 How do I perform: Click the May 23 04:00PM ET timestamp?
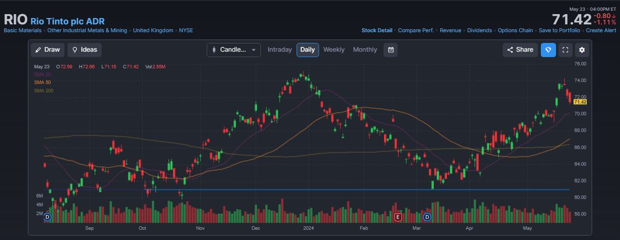pyautogui.click(x=593, y=9)
